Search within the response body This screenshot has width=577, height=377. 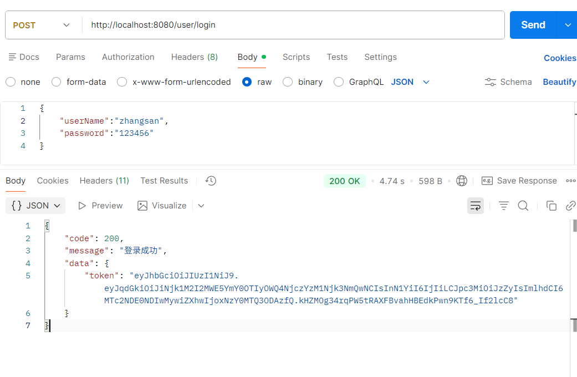[523, 206]
